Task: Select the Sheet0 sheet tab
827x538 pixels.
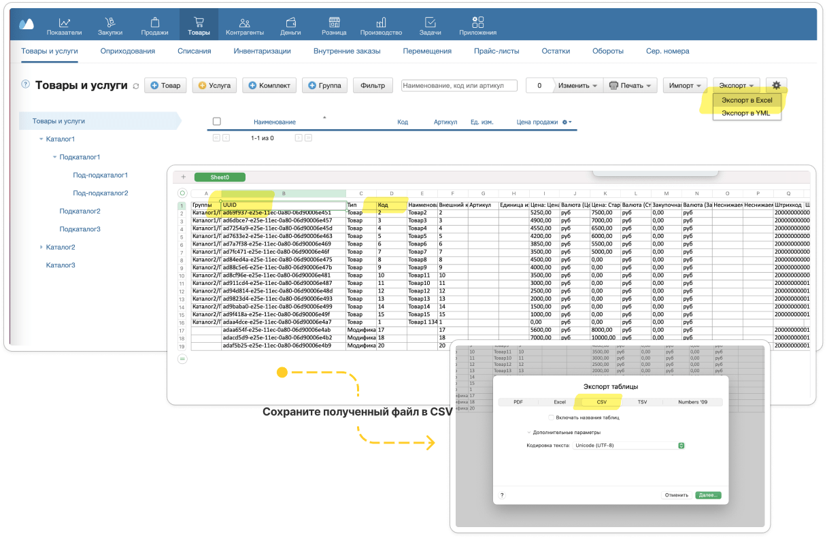Action: [220, 177]
